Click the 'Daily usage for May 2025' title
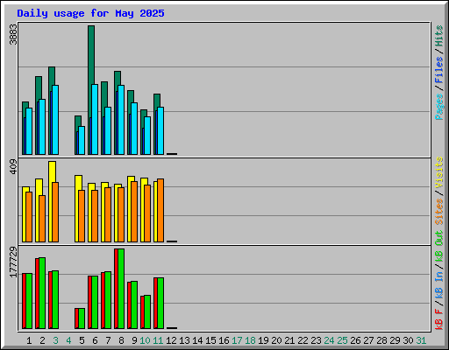The height and width of the screenshot is (350, 449). click(90, 13)
